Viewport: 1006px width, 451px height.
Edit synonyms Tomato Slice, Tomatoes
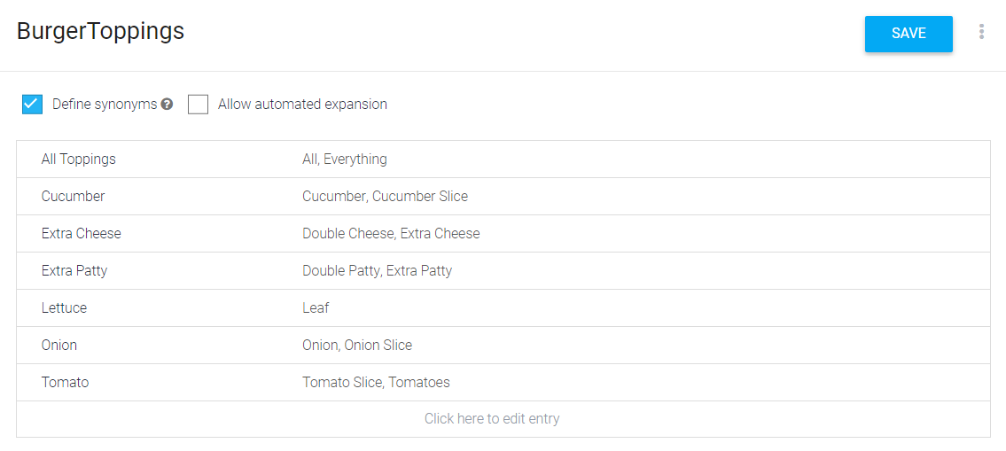click(376, 383)
